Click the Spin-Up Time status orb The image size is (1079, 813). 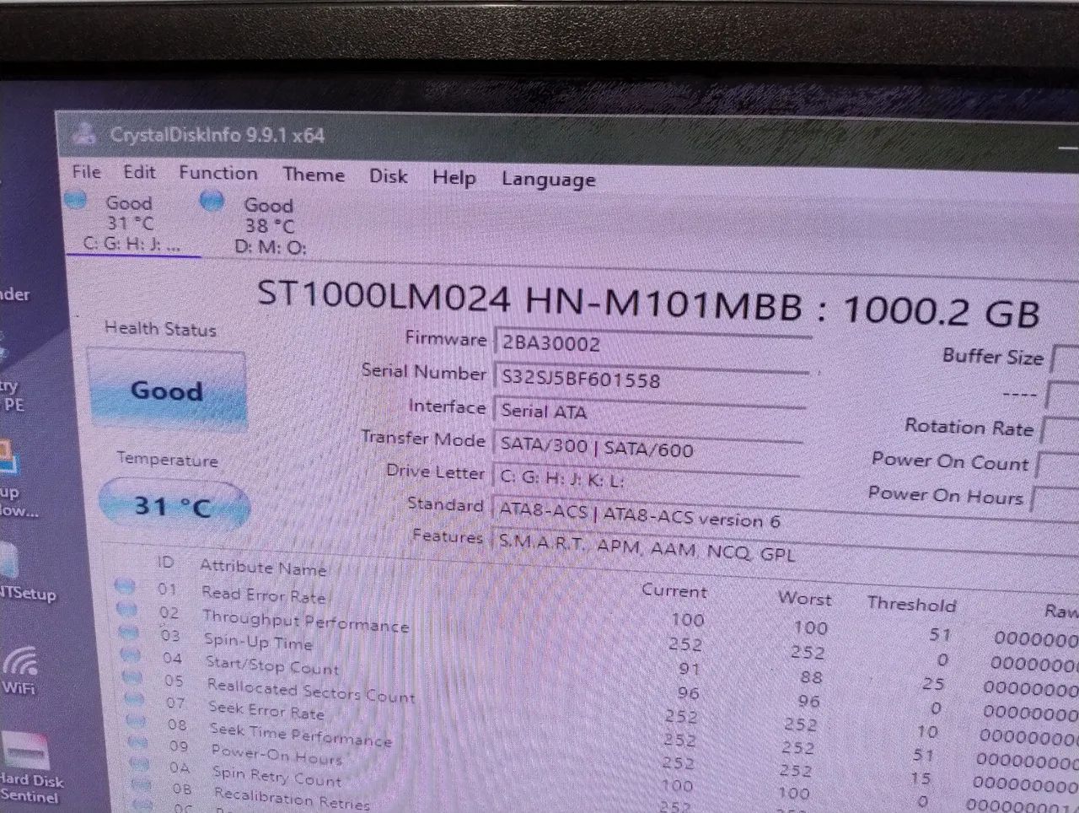coord(129,632)
